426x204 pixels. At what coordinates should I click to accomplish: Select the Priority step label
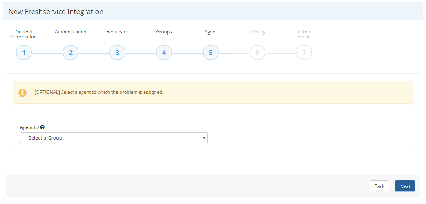click(257, 32)
